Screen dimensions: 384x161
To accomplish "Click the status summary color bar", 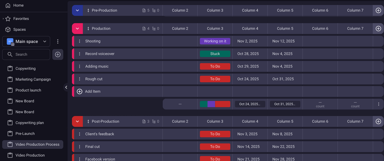I will tap(215, 104).
